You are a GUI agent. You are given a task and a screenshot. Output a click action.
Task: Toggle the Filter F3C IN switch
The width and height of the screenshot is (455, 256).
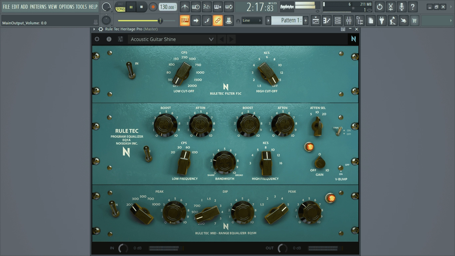click(x=132, y=70)
